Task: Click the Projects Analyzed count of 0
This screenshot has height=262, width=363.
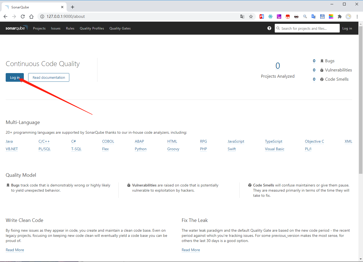Action: 278,66
